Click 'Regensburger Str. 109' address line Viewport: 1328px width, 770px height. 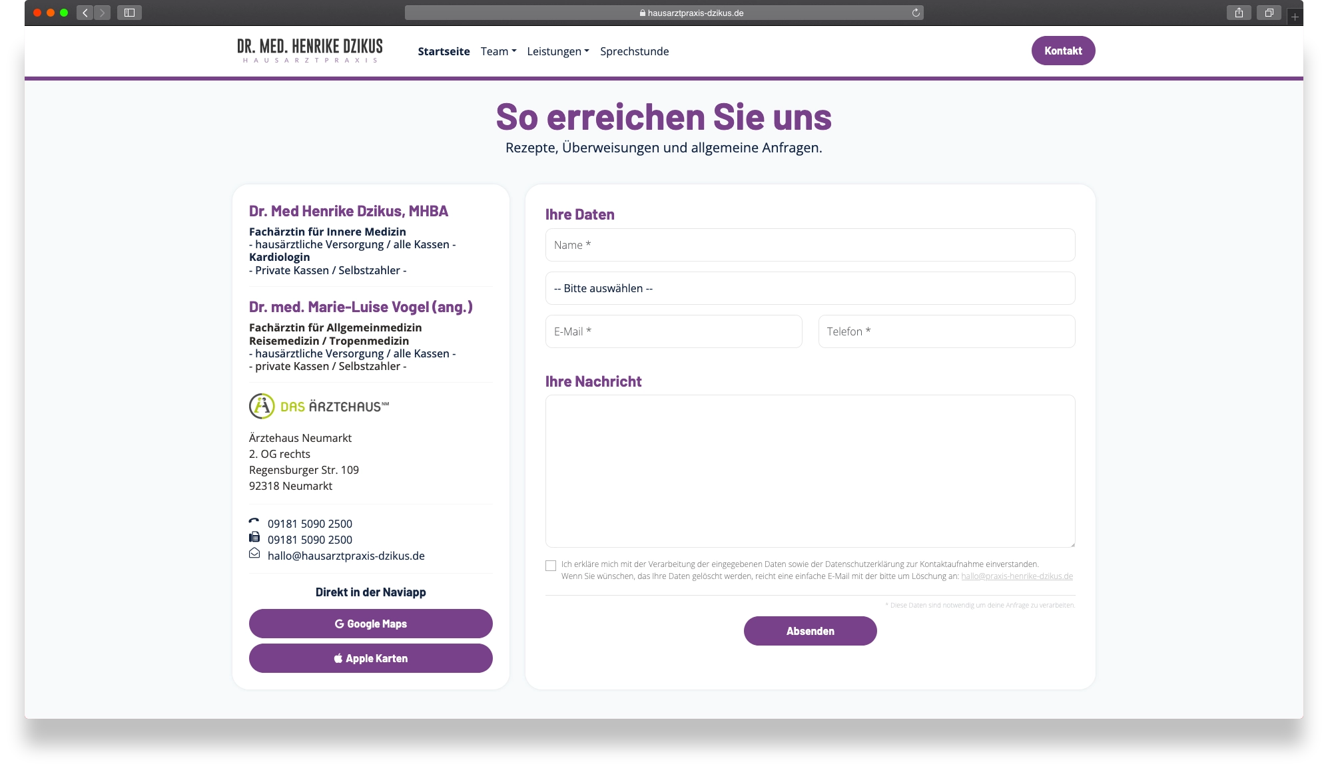(304, 470)
